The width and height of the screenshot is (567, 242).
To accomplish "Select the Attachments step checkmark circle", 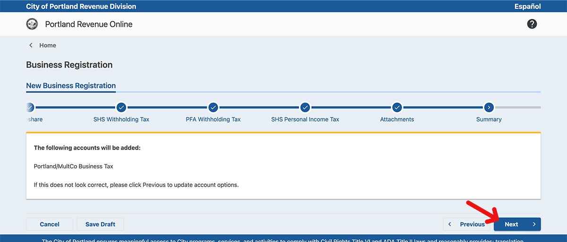I will (397, 107).
